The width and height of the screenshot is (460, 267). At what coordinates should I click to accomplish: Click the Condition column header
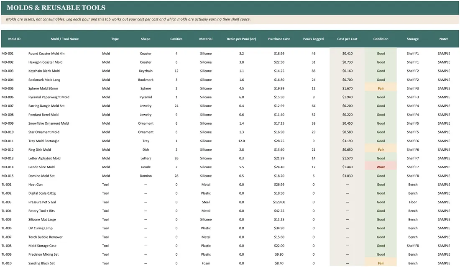coord(381,39)
